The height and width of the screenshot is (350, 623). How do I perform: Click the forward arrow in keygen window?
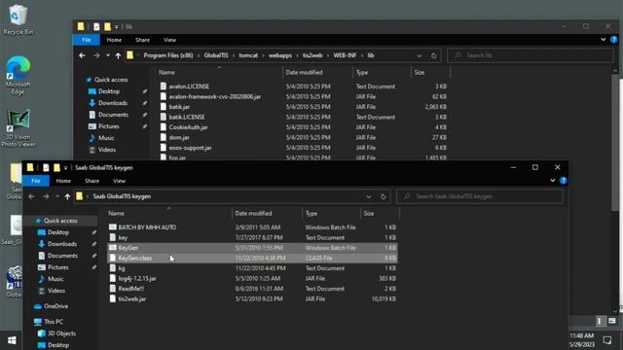46,196
